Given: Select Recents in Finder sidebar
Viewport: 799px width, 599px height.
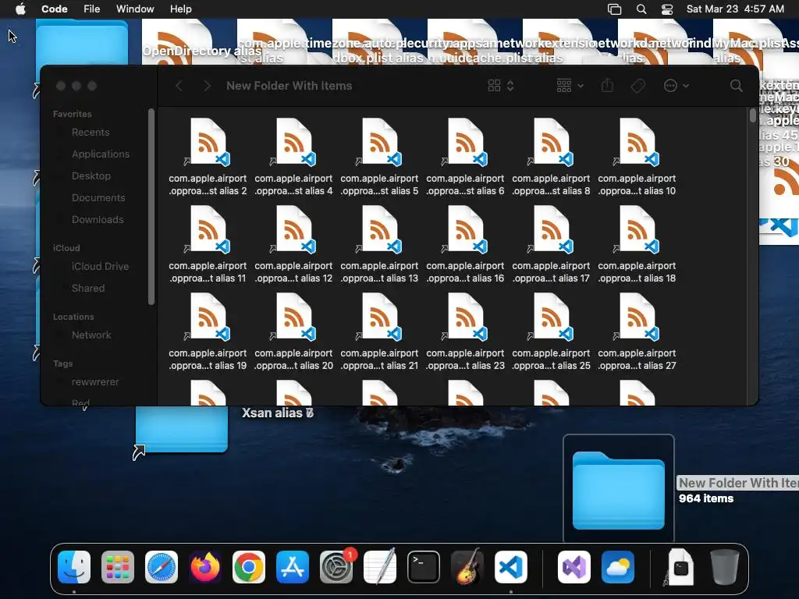Looking at the screenshot, I should coord(91,133).
